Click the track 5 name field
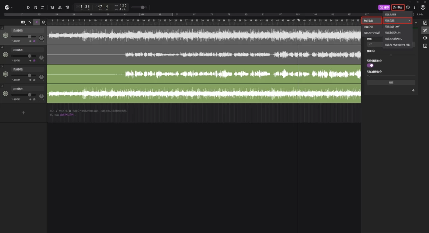 tap(28, 69)
